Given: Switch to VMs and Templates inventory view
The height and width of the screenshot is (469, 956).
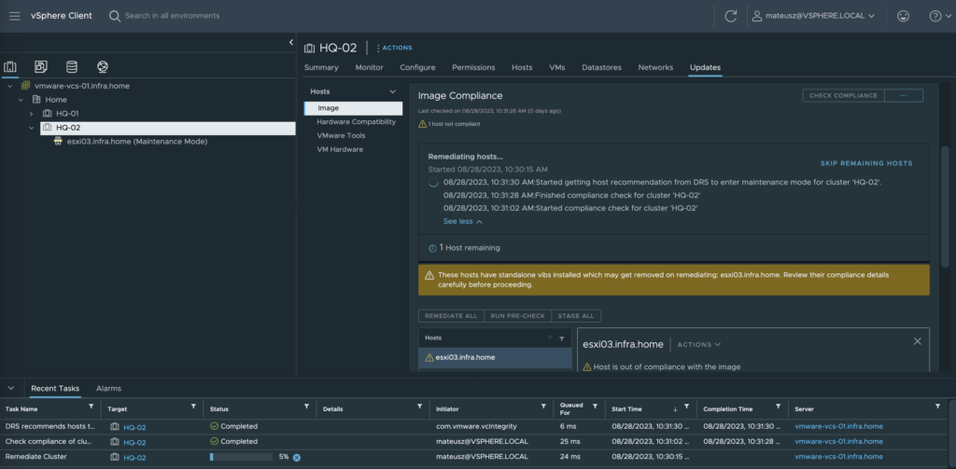Looking at the screenshot, I should [41, 66].
